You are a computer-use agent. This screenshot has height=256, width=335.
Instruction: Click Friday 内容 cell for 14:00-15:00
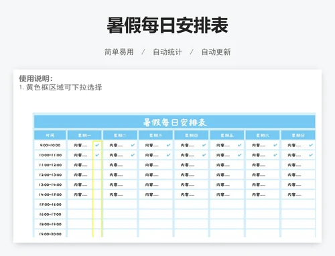point(222,195)
